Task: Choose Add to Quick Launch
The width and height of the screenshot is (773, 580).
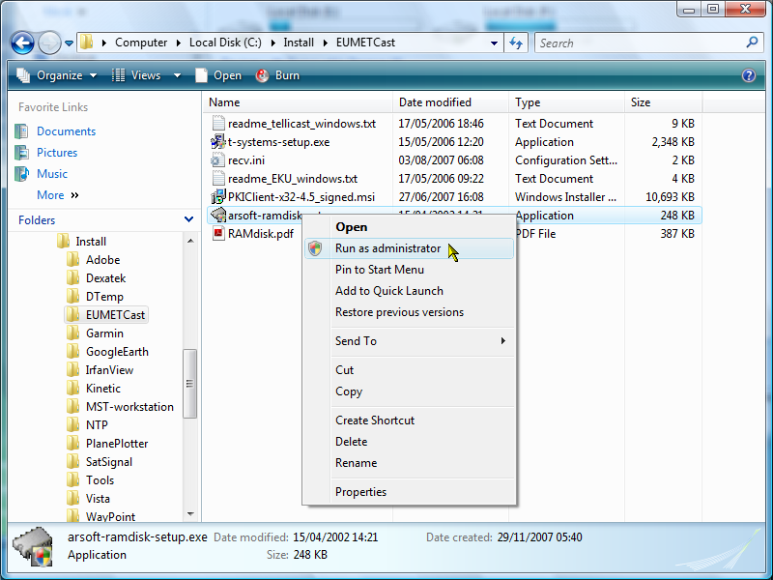Action: point(409,291)
